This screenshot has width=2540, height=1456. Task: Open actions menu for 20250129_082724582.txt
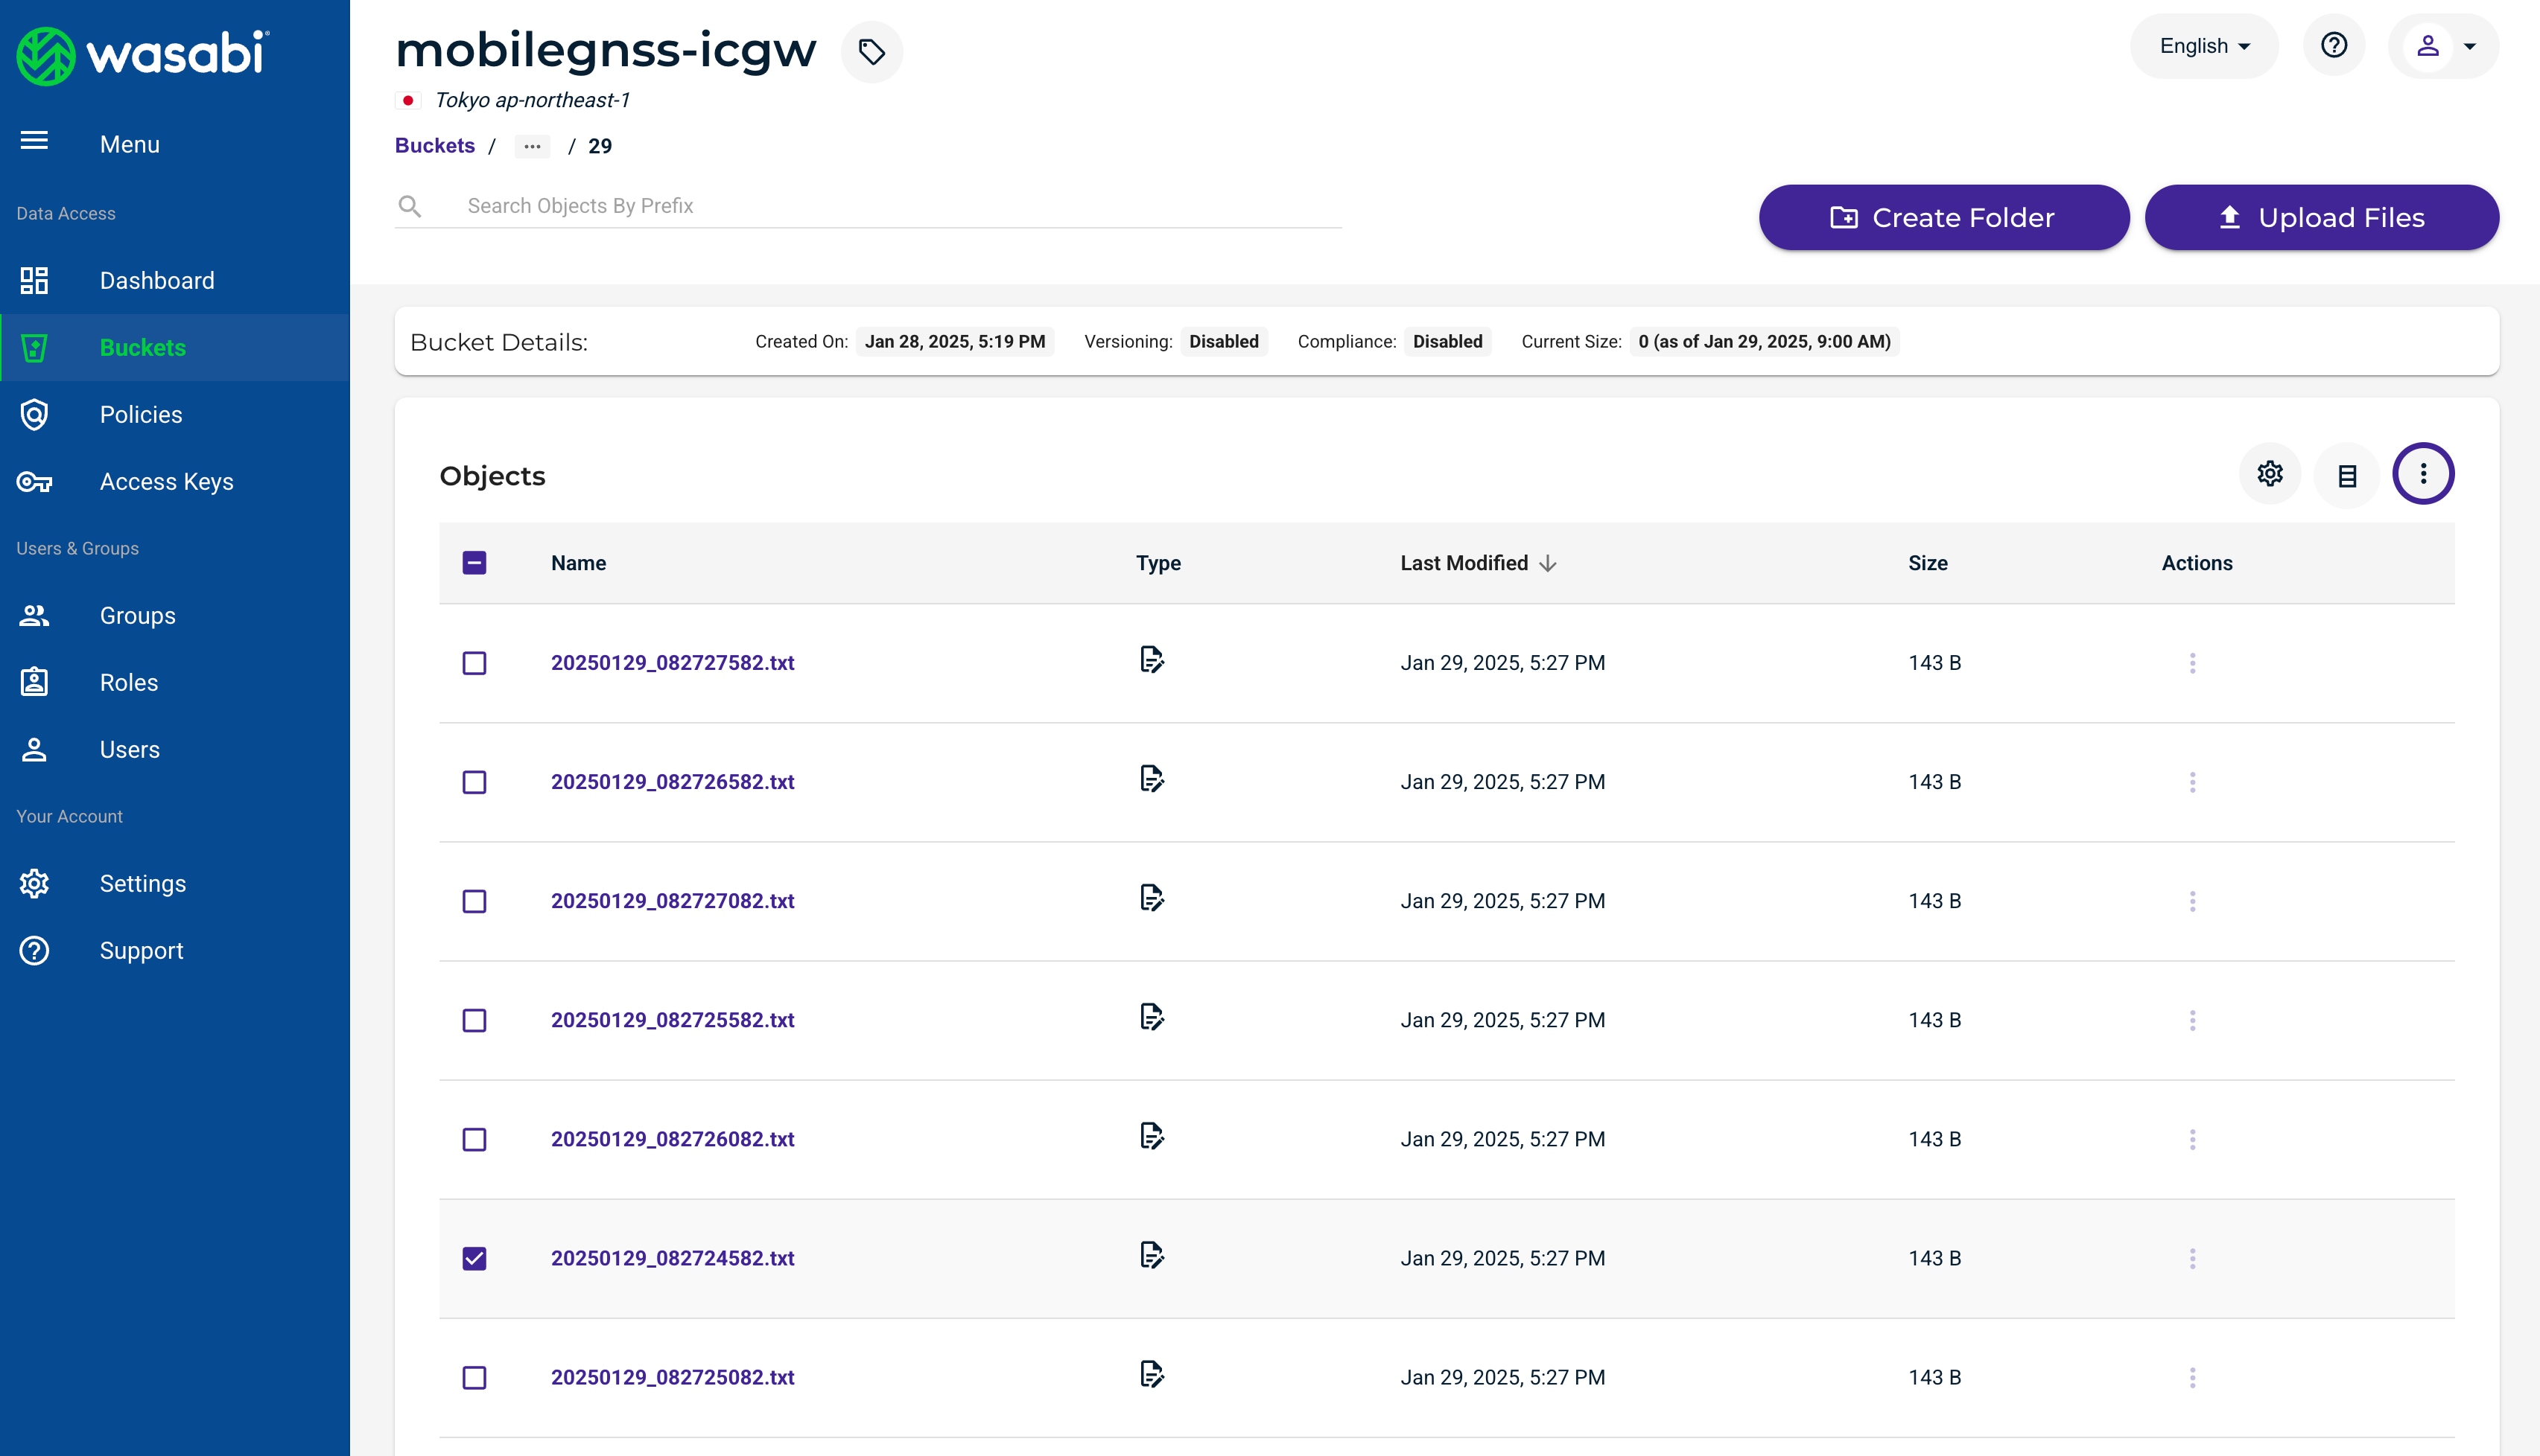(2192, 1258)
